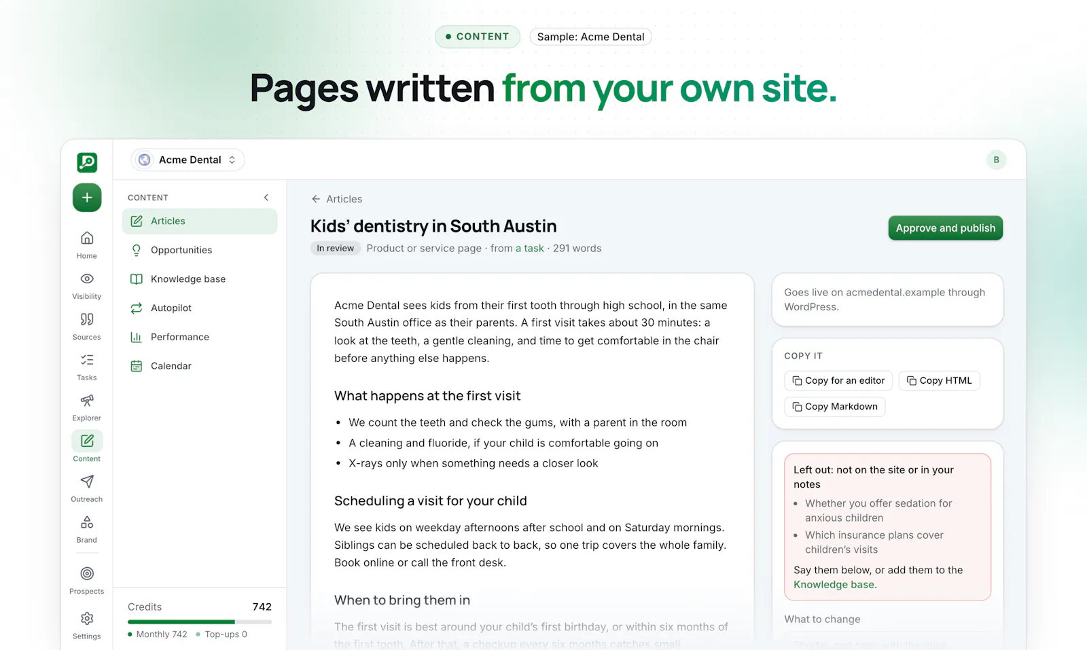Open the Brand section
The image size is (1087, 650).
click(x=87, y=530)
